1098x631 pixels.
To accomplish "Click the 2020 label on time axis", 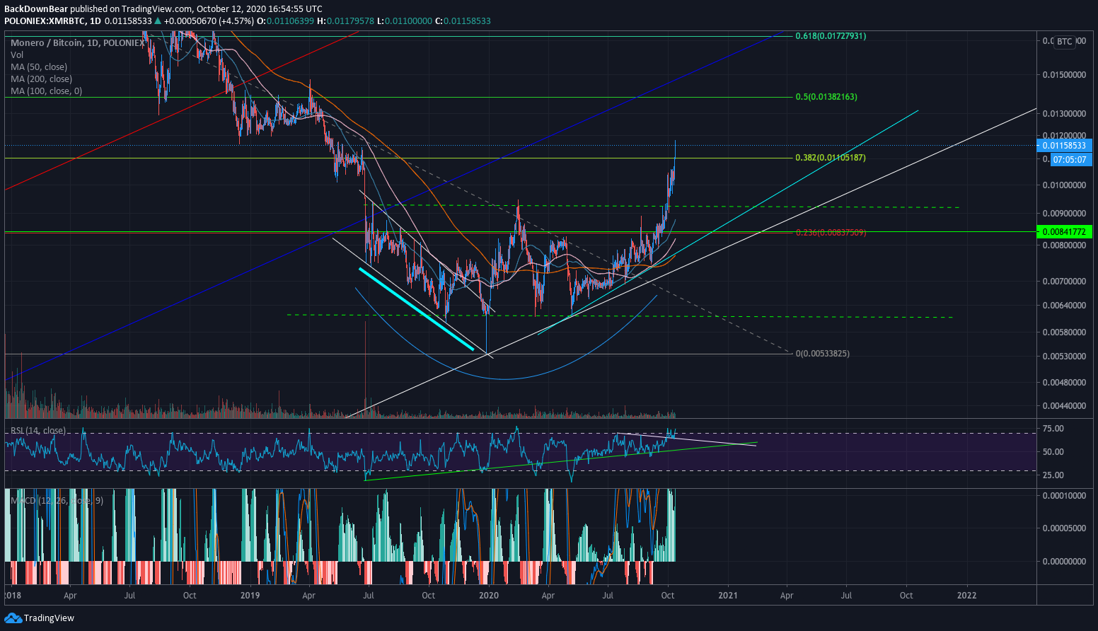I will pyautogui.click(x=489, y=596).
